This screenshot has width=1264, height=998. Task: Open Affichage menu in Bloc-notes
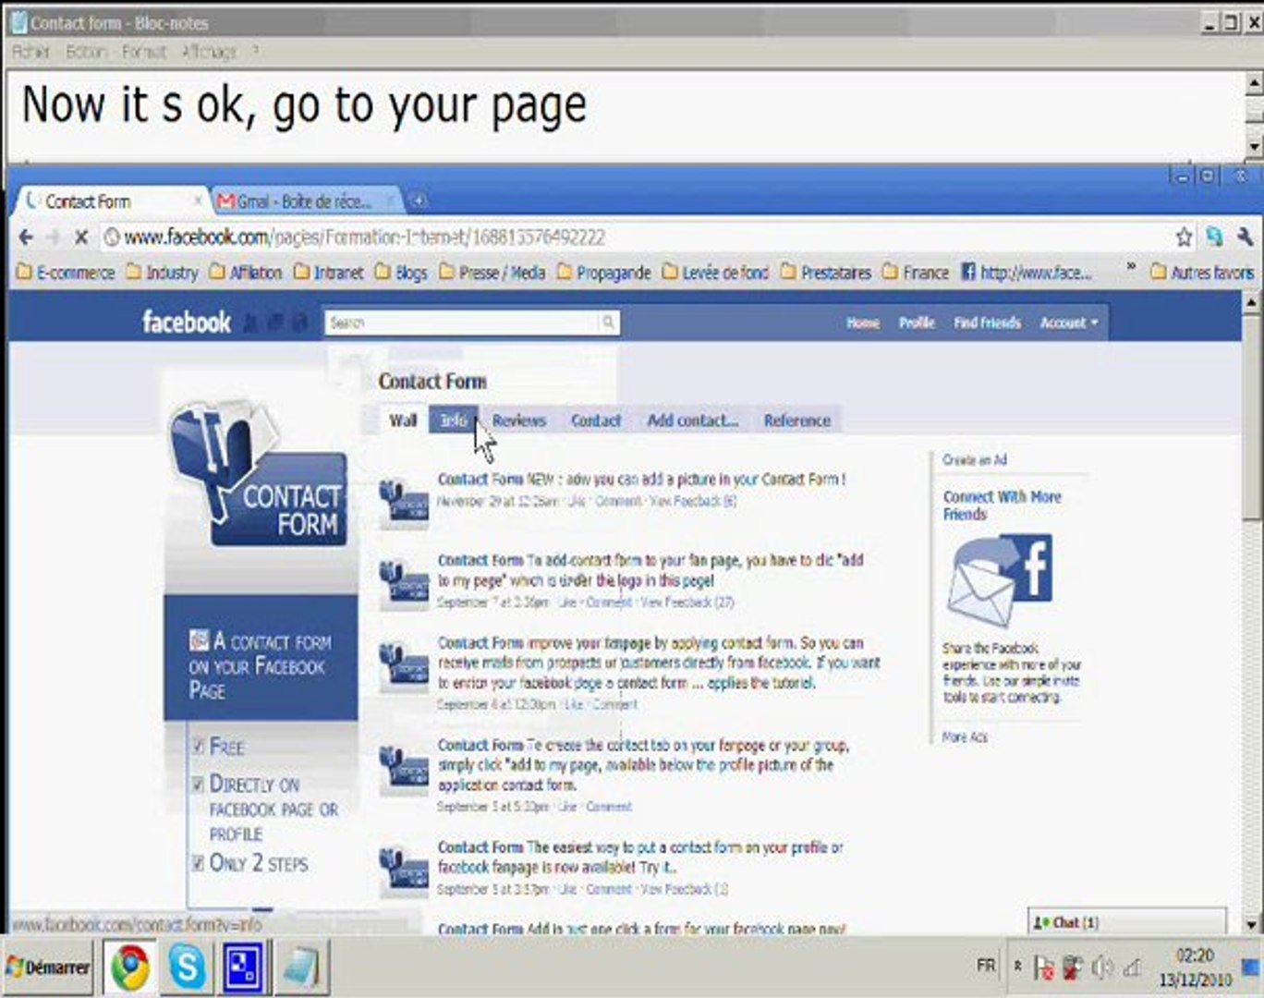208,52
